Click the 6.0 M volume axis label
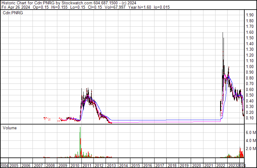Screen dimensions: 257x168 (x=250, y=132)
